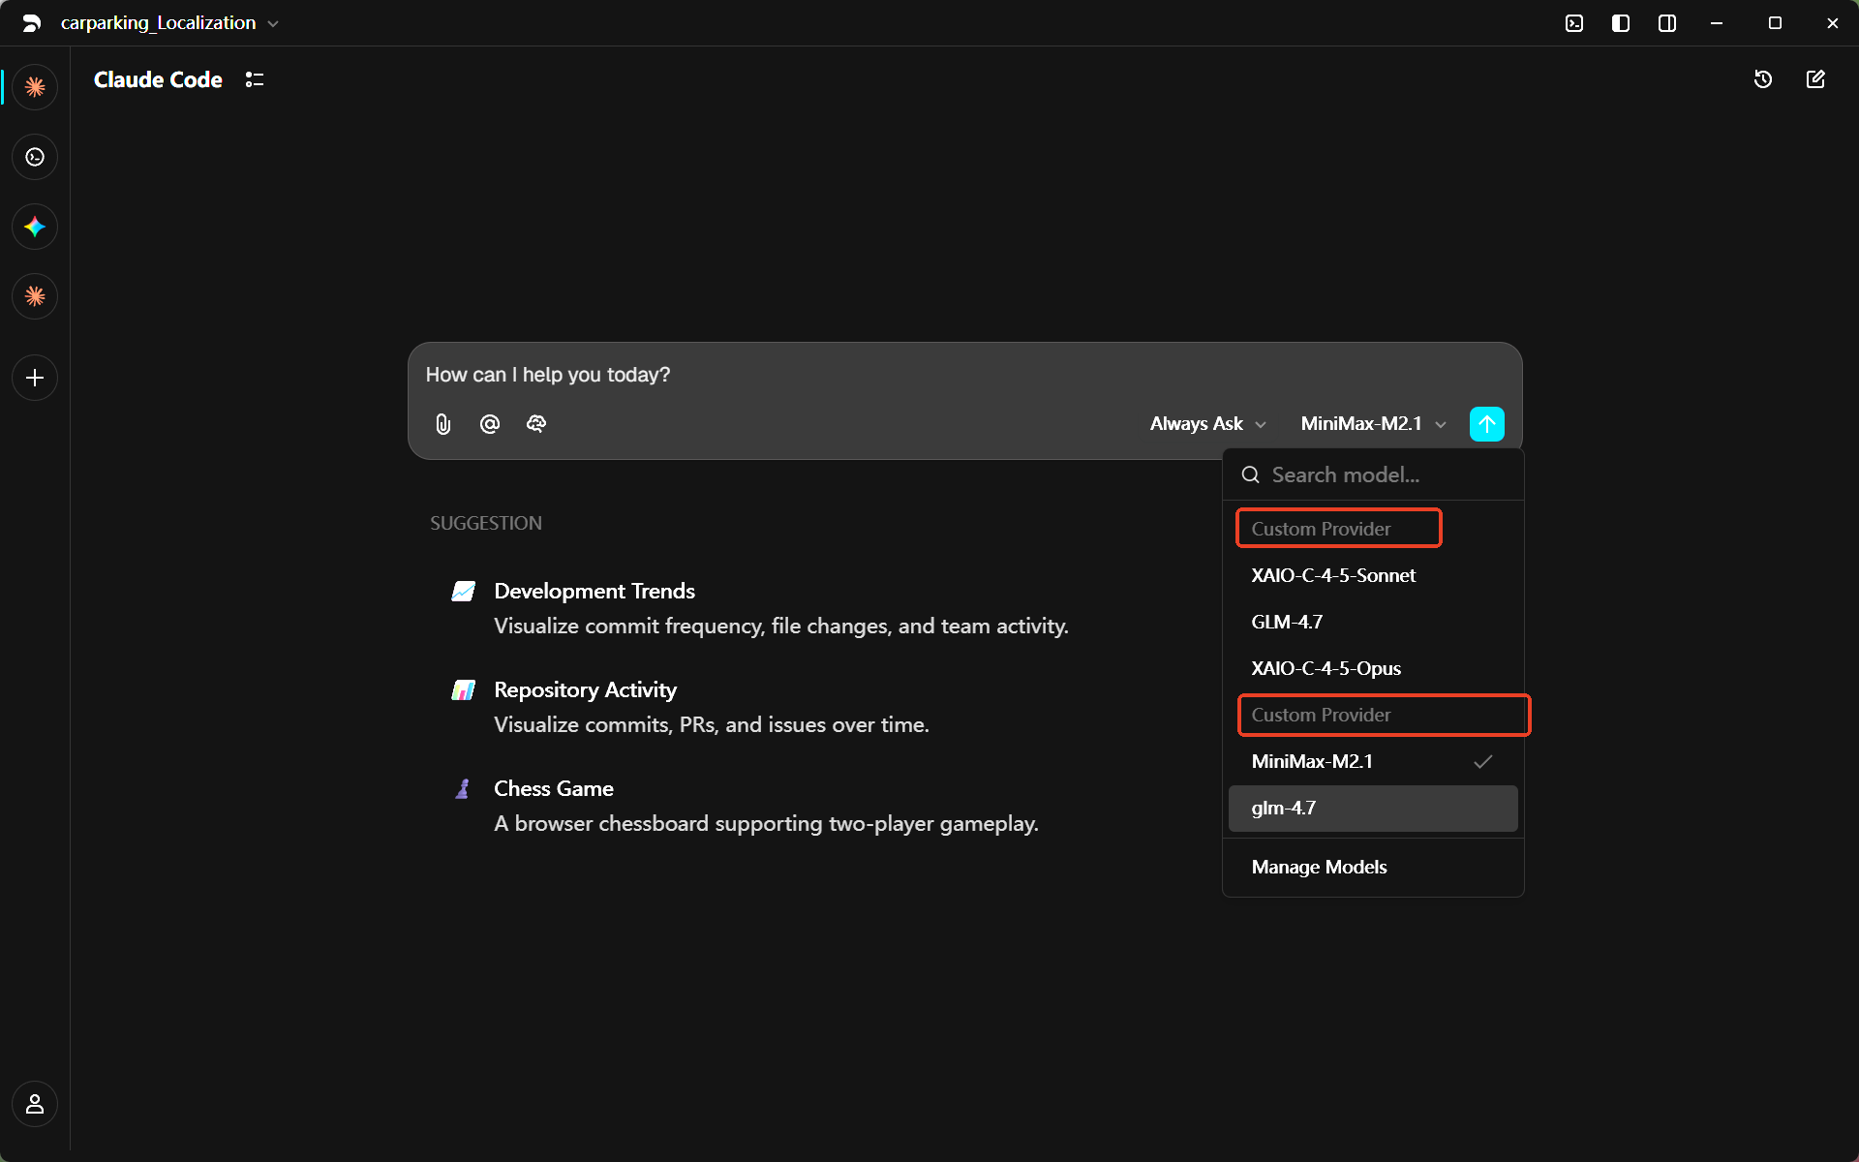Click the Claude Code title text

tap(158, 79)
